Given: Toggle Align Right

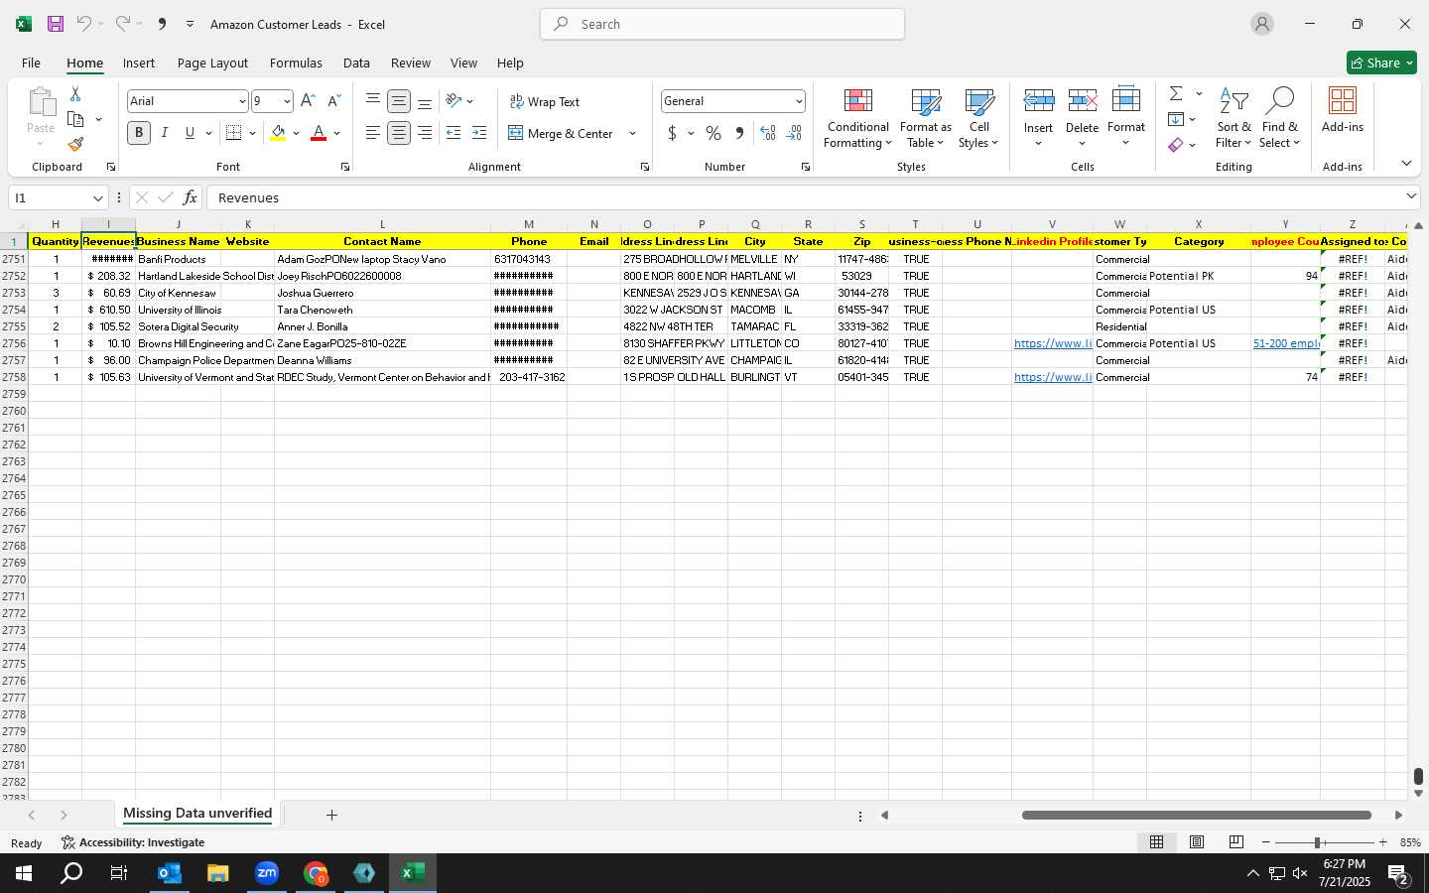Looking at the screenshot, I should click(x=425, y=133).
